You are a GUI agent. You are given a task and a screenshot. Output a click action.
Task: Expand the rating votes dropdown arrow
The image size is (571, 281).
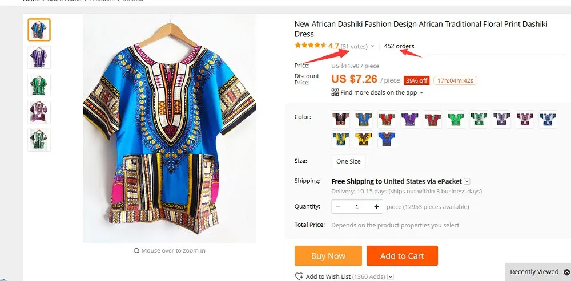(372, 47)
